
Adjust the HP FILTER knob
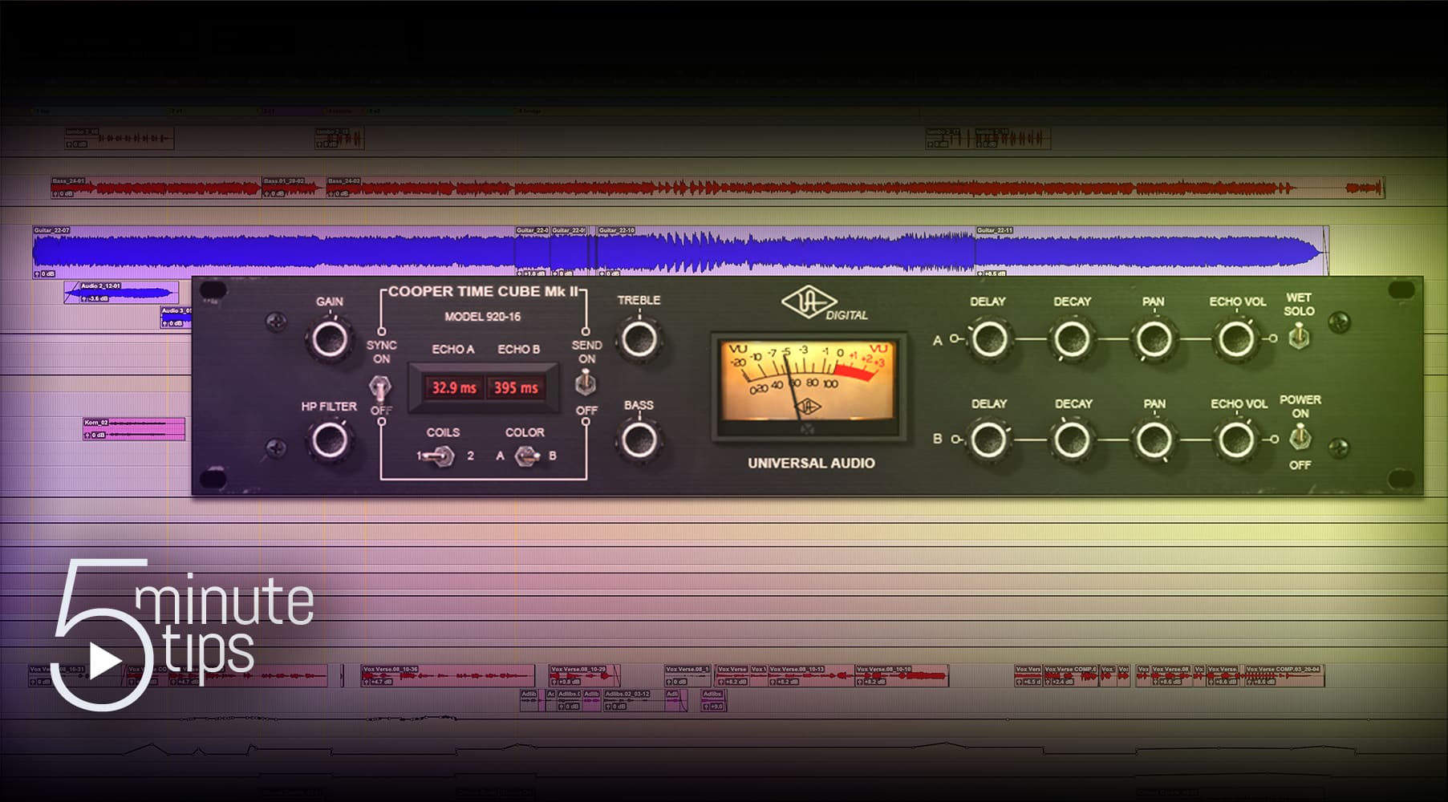(329, 440)
